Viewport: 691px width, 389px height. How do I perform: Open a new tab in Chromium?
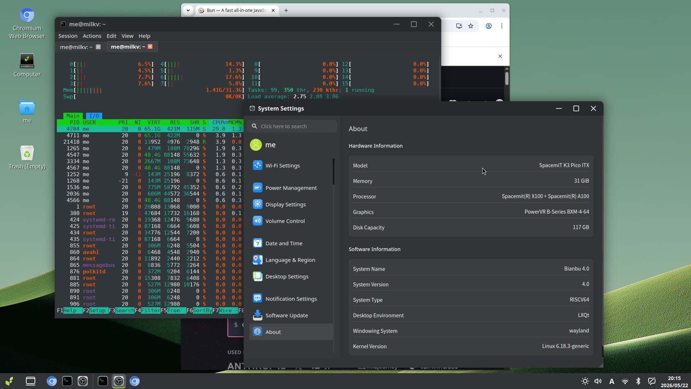click(286, 10)
